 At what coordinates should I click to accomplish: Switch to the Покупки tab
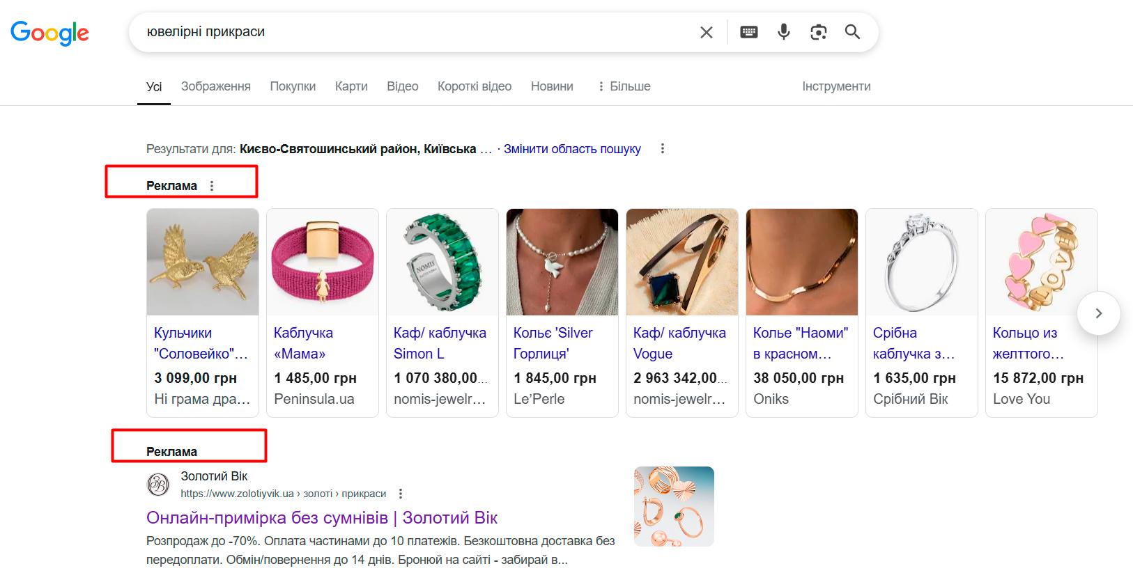(293, 86)
